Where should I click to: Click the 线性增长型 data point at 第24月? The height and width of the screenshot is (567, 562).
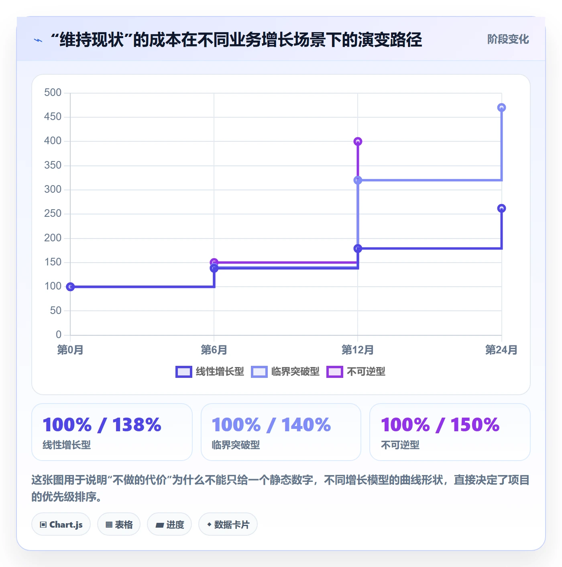pyautogui.click(x=501, y=208)
